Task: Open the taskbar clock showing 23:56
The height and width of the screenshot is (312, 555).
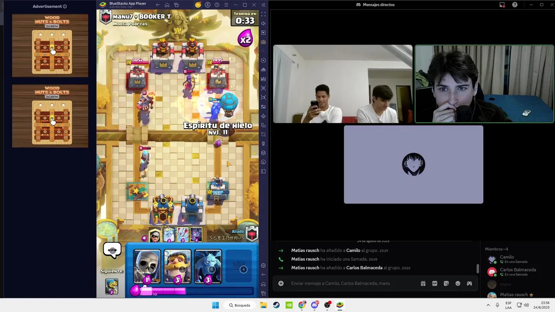Action: [x=542, y=305]
